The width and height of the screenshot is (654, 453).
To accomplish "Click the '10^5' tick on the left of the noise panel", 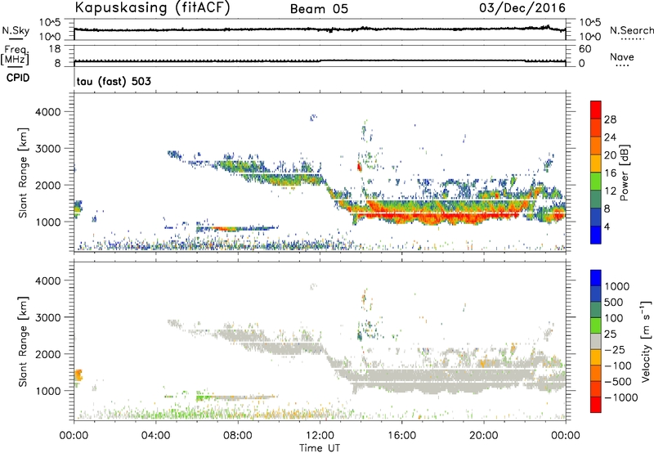I will 50,23.
